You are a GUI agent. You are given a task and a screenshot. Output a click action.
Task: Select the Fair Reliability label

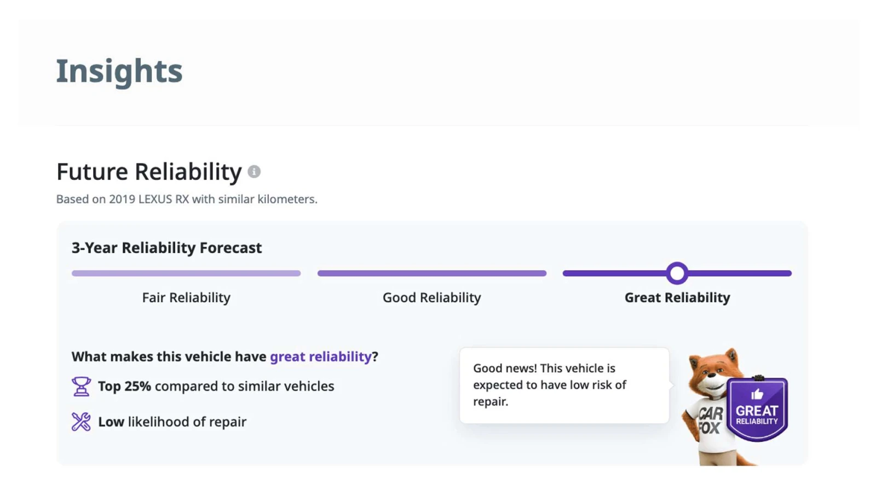pyautogui.click(x=186, y=297)
